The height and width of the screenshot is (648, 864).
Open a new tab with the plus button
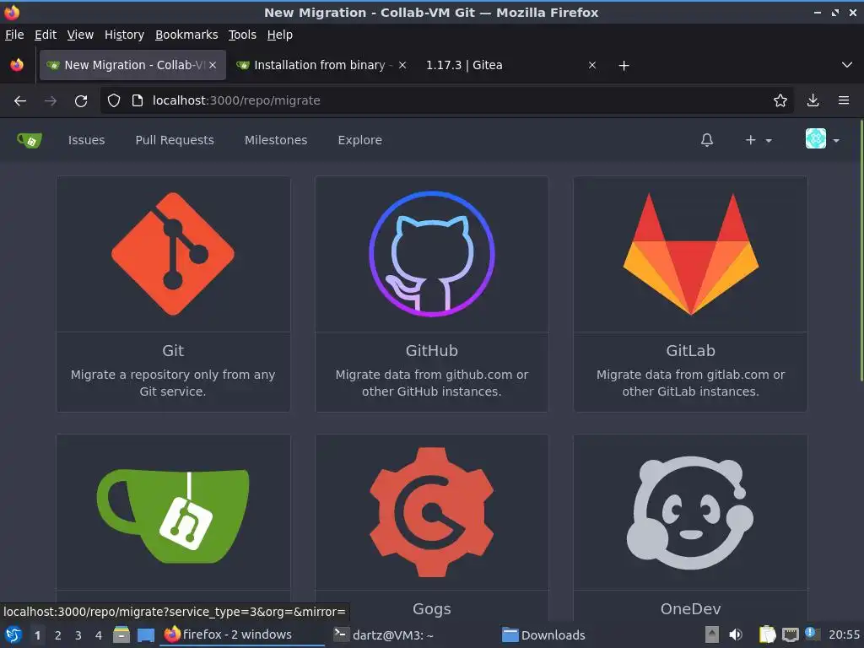(624, 66)
